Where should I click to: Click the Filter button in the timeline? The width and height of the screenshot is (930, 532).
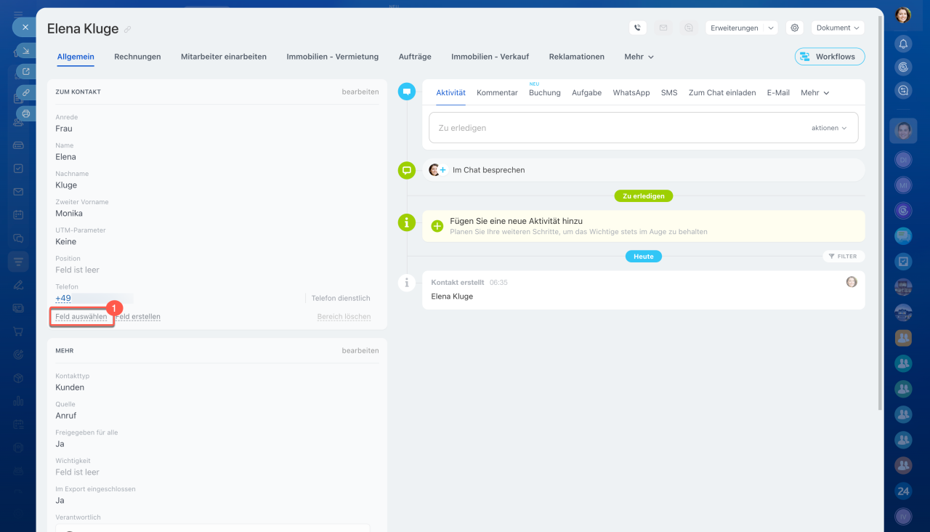(843, 257)
